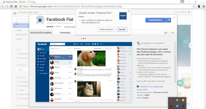
Task: Switch to the DESCRIPCIÓN GENERAL tab
Action: pos(41,33)
